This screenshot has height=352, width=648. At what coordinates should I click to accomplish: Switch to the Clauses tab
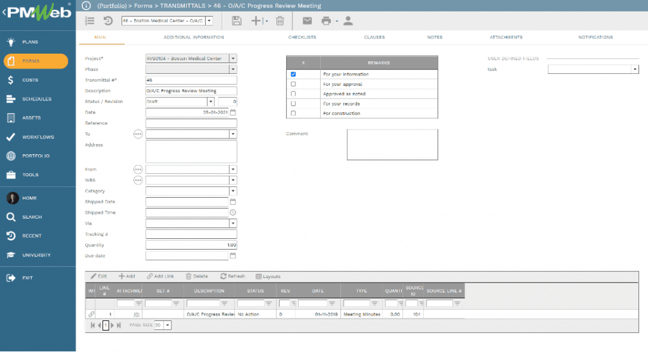coord(375,37)
